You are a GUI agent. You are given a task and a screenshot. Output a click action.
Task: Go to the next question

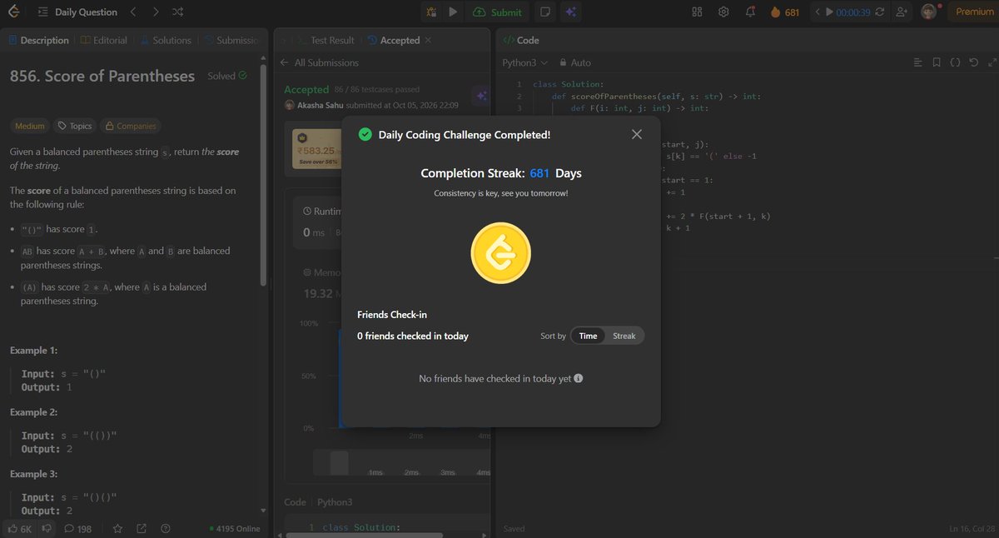click(x=156, y=12)
